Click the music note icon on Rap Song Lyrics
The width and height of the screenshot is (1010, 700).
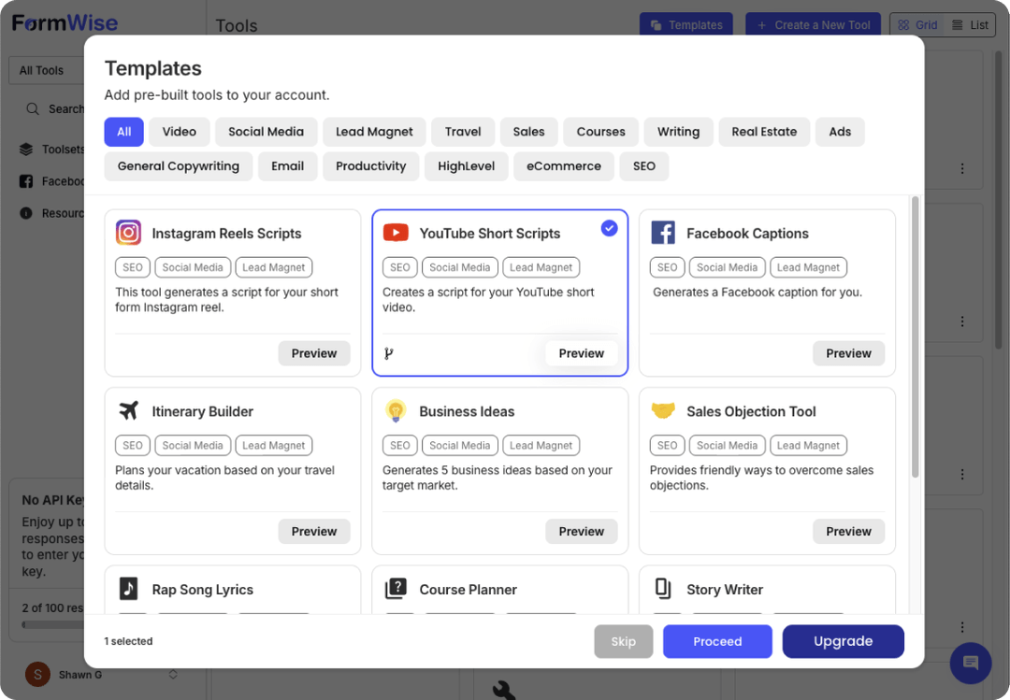[128, 588]
